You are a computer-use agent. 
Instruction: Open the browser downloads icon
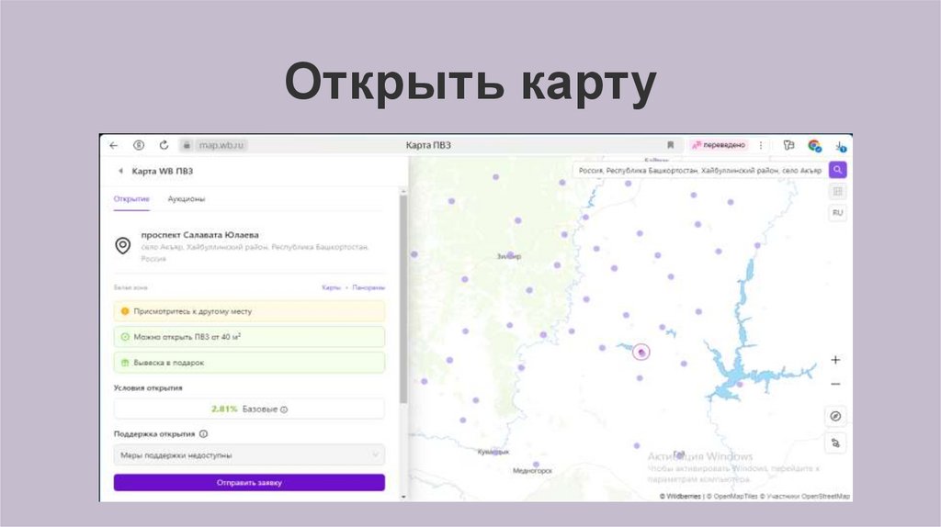coord(840,146)
